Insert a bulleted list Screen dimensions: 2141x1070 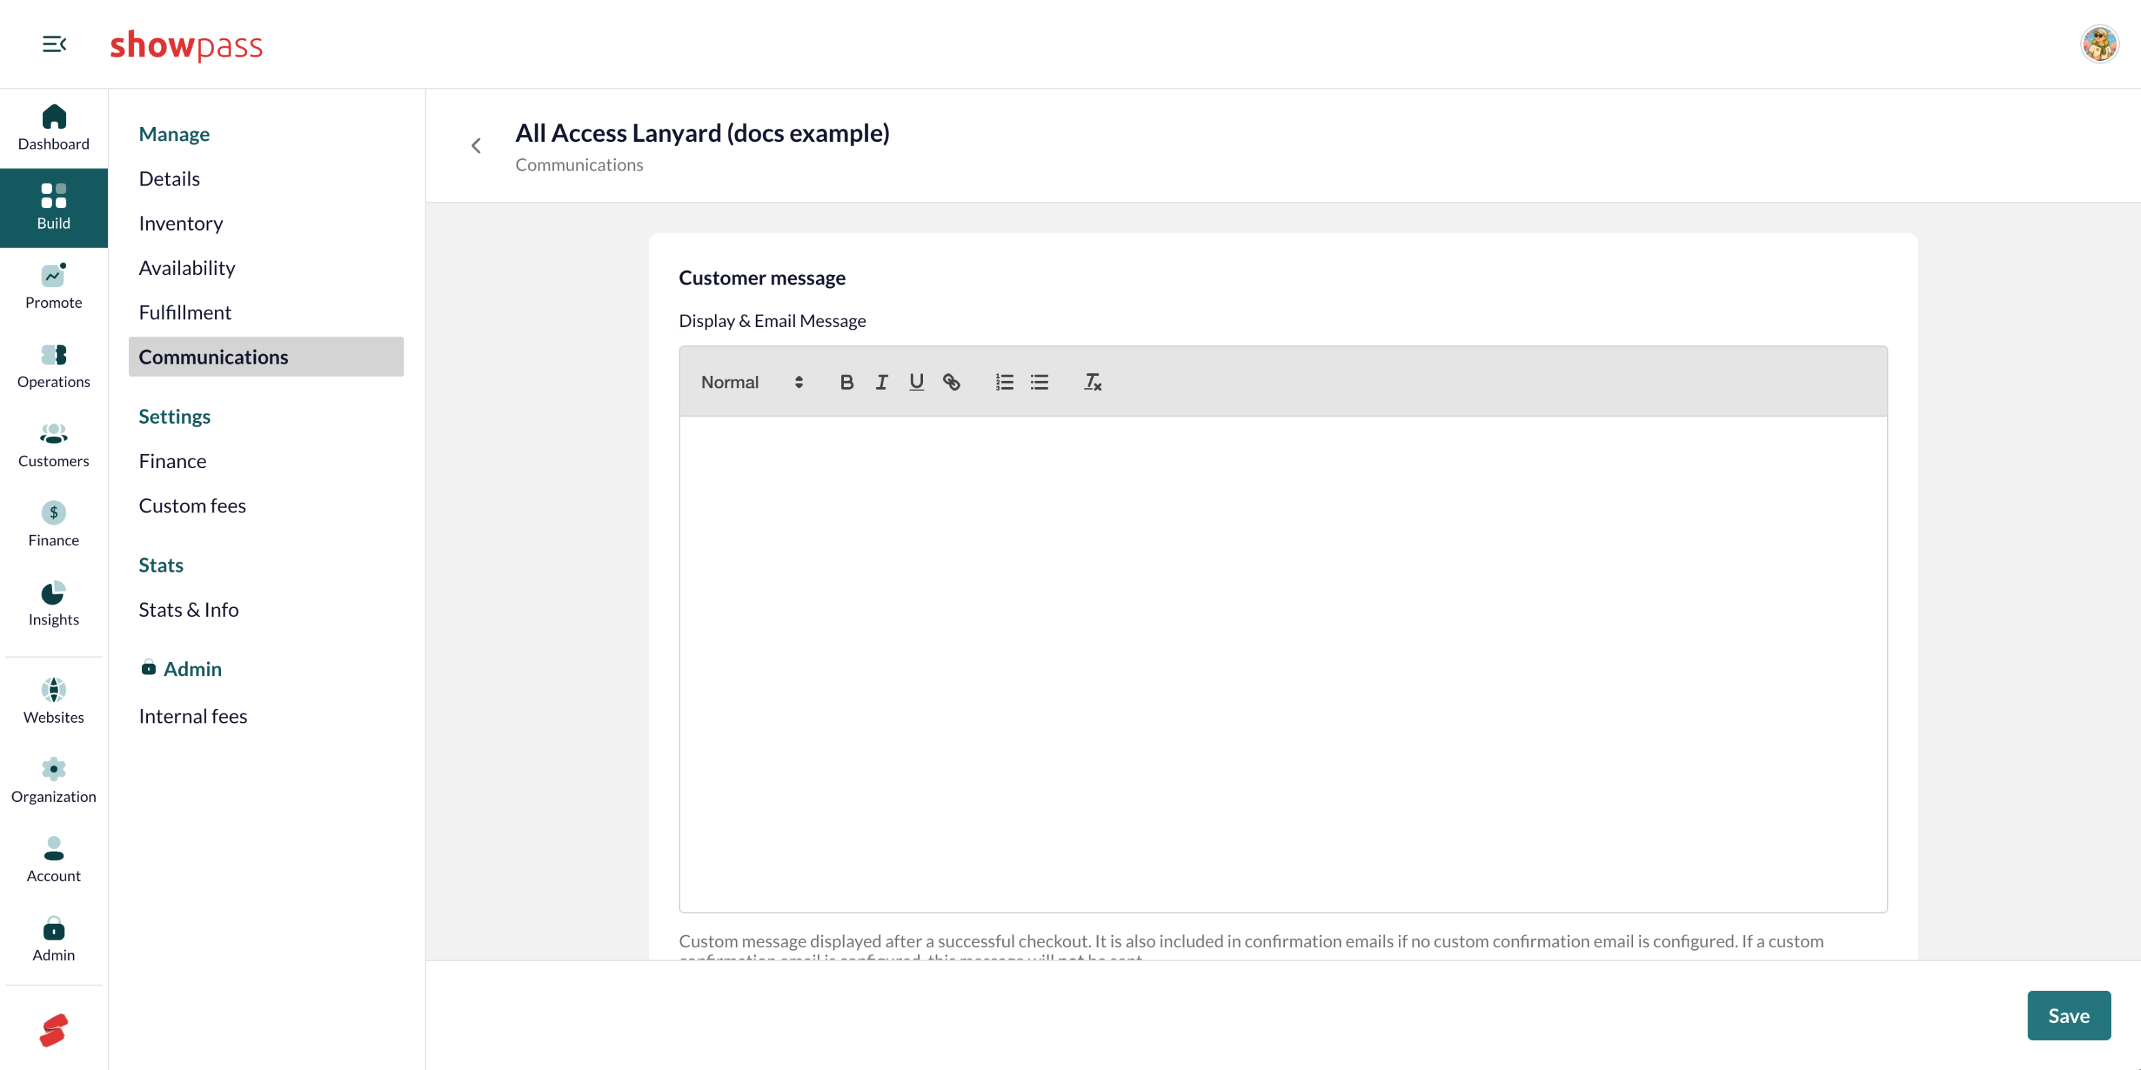[x=1039, y=382]
